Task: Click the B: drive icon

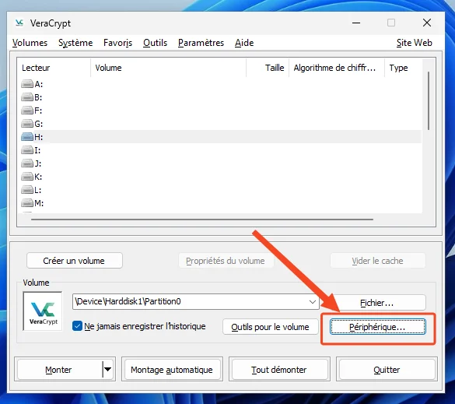Action: pos(27,97)
